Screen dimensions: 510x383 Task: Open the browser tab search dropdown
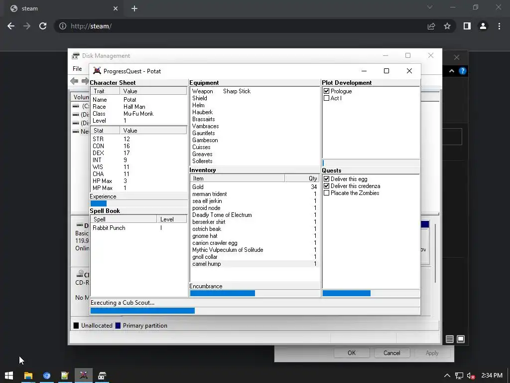pos(430,7)
